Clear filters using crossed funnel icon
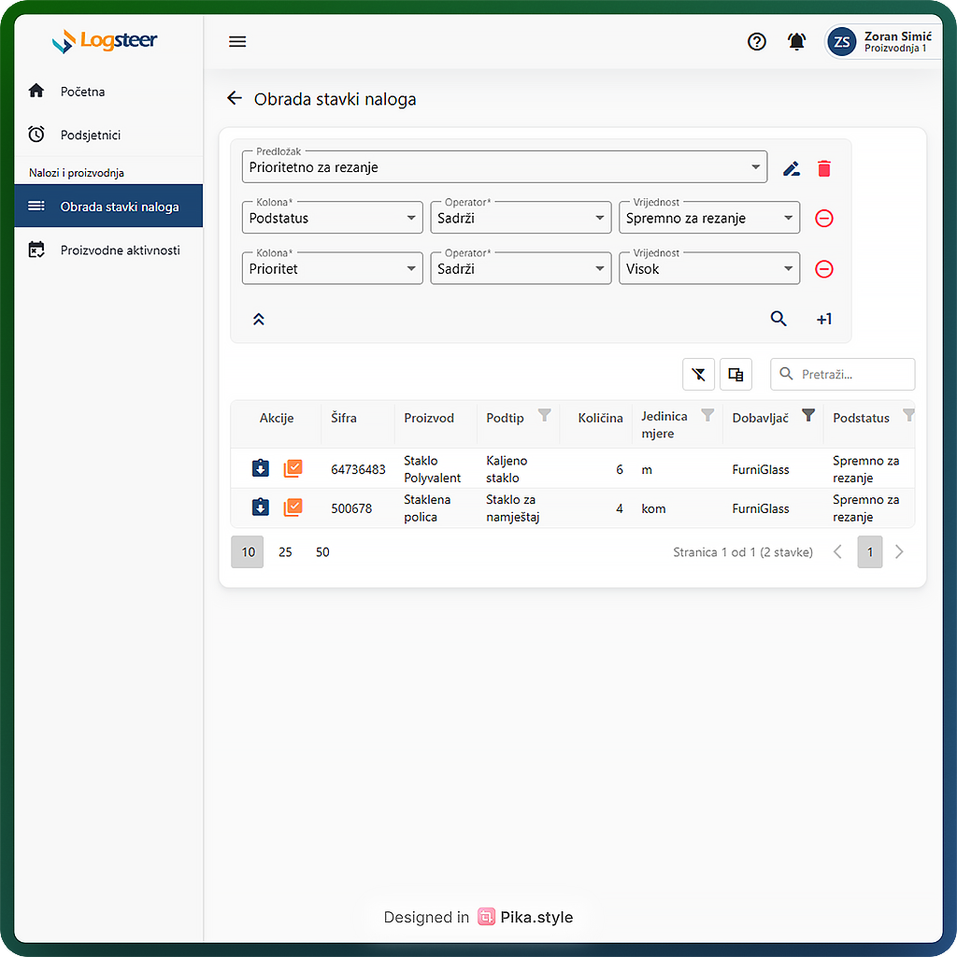This screenshot has height=957, width=957. (699, 375)
